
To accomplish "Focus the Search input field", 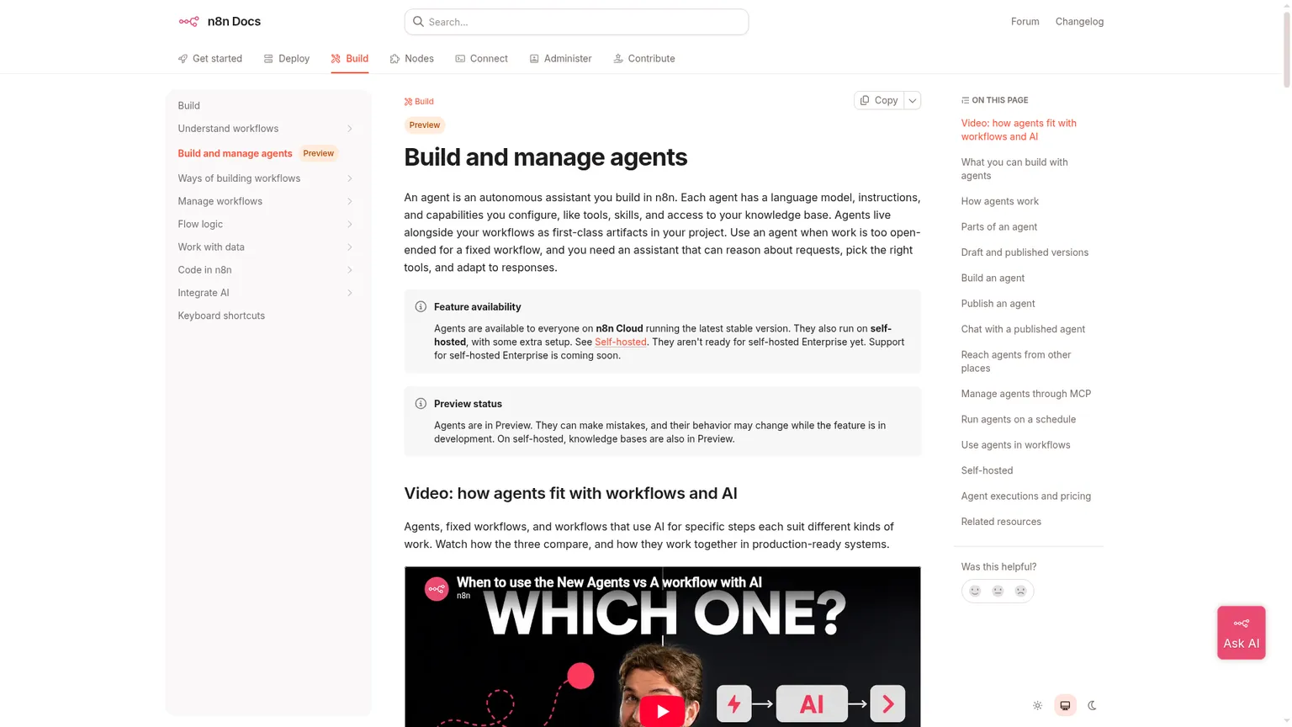I will pos(576,22).
